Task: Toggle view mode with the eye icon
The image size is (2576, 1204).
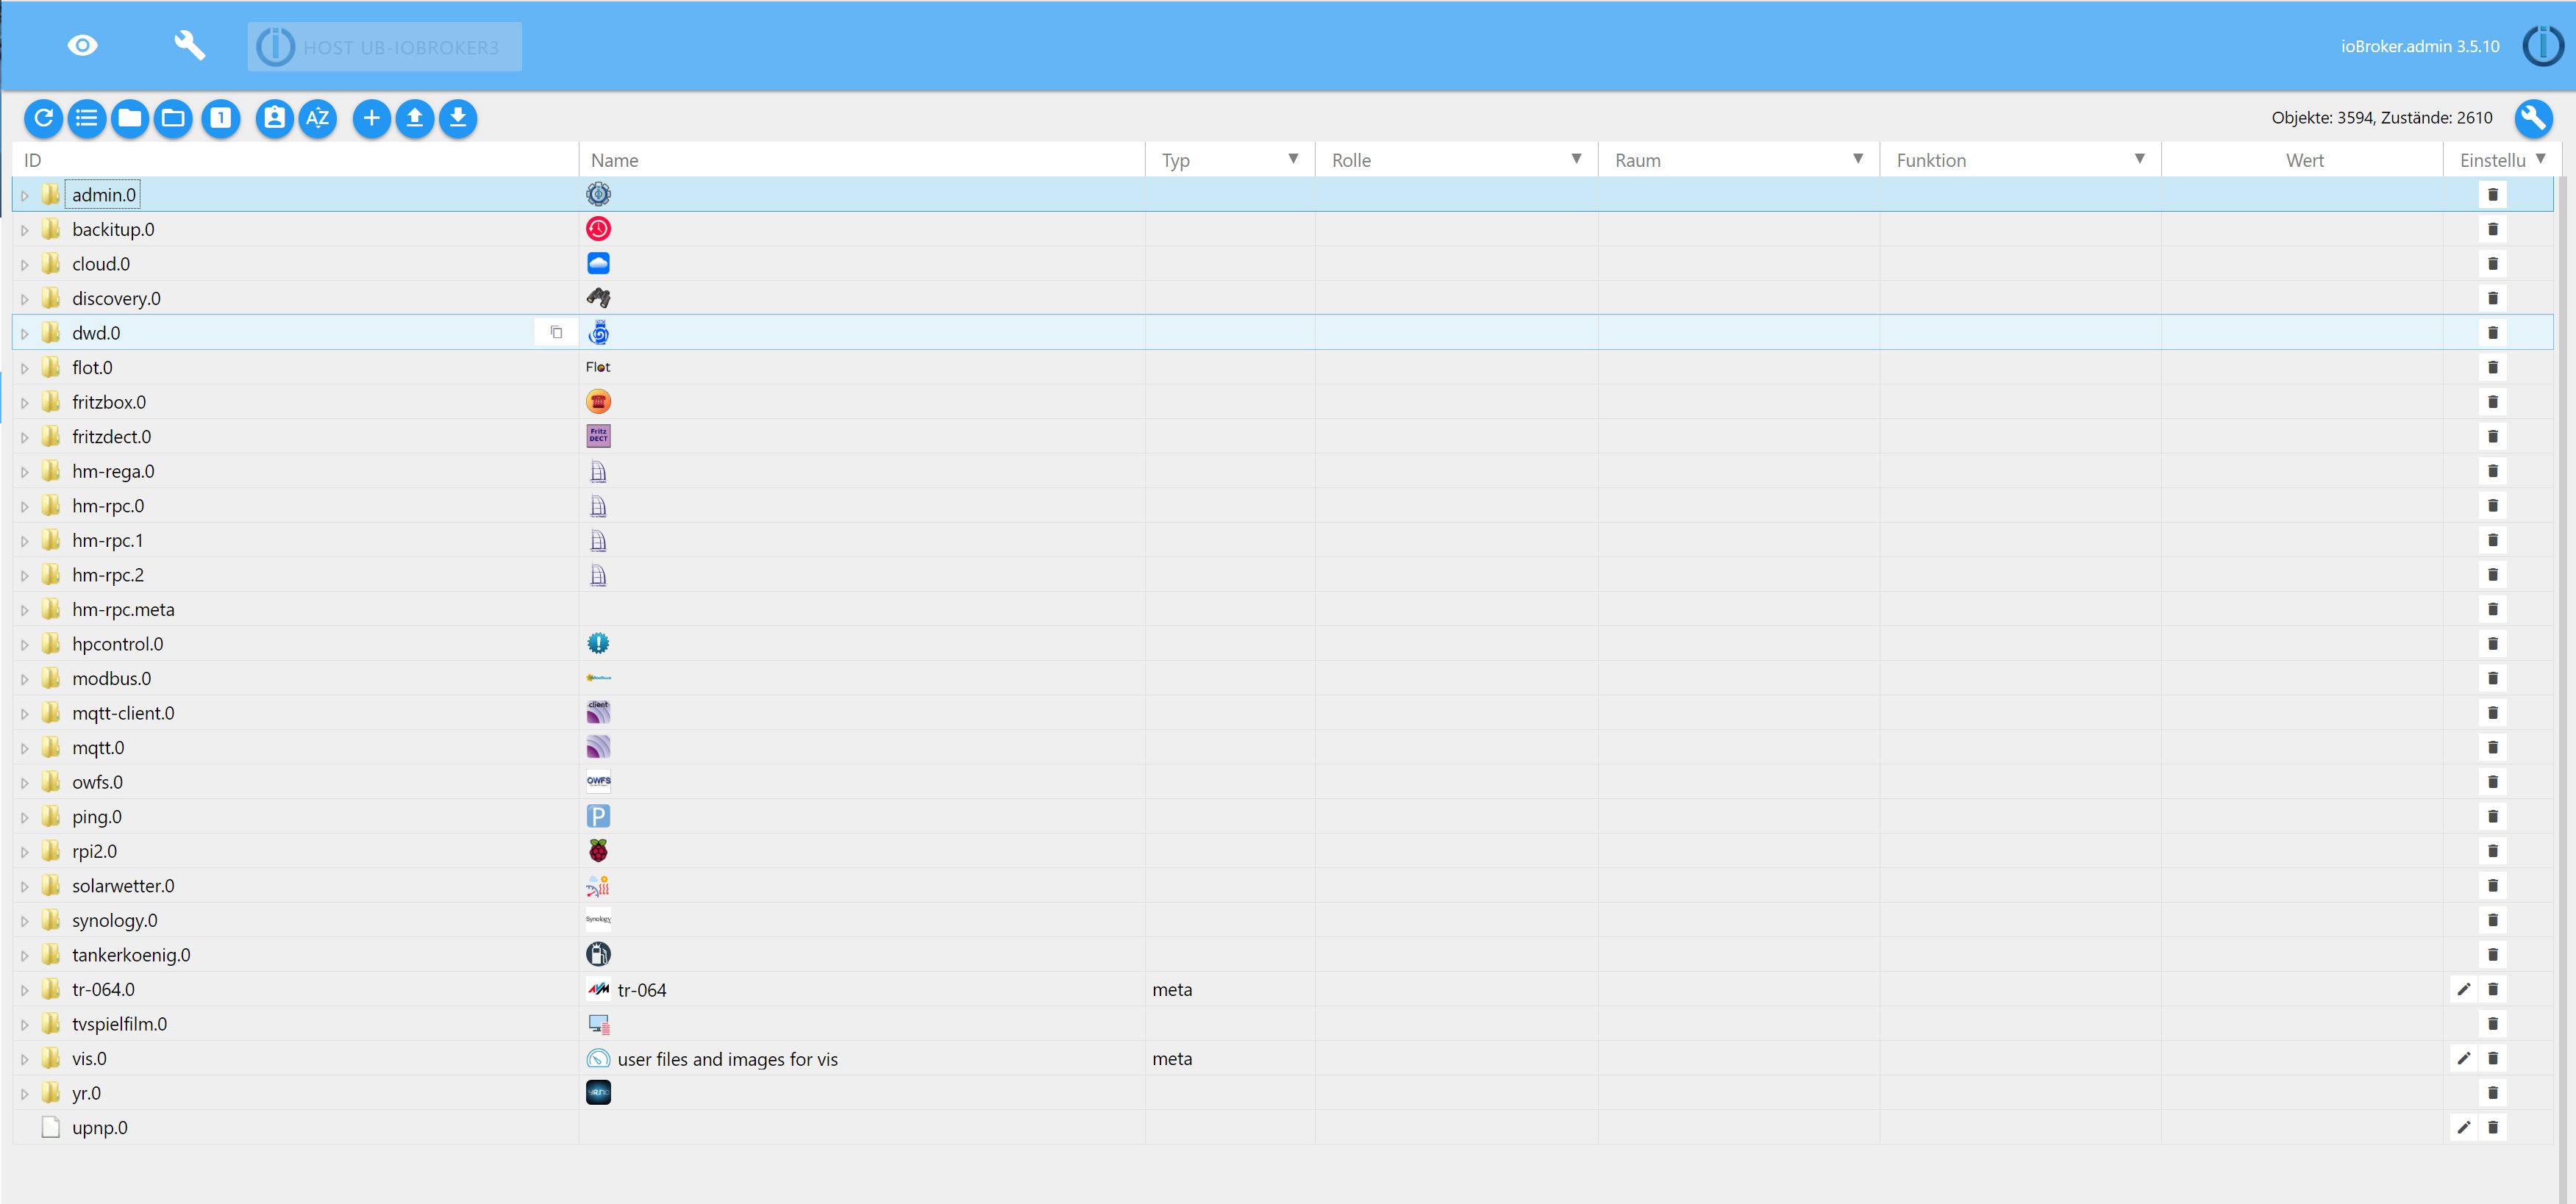Action: (82, 46)
